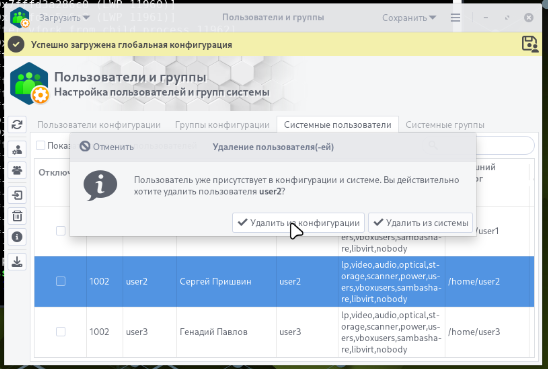Open the hamburger menu in title bar

455,18
